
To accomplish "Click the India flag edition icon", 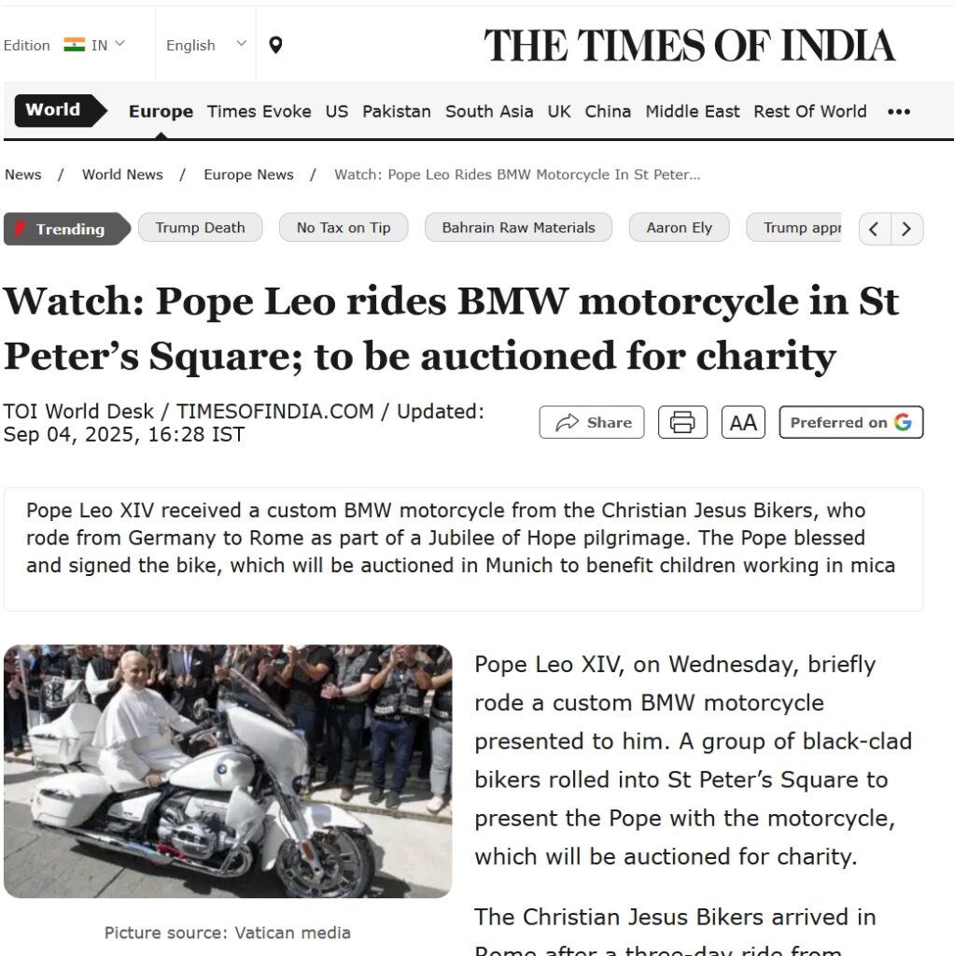I will (75, 45).
